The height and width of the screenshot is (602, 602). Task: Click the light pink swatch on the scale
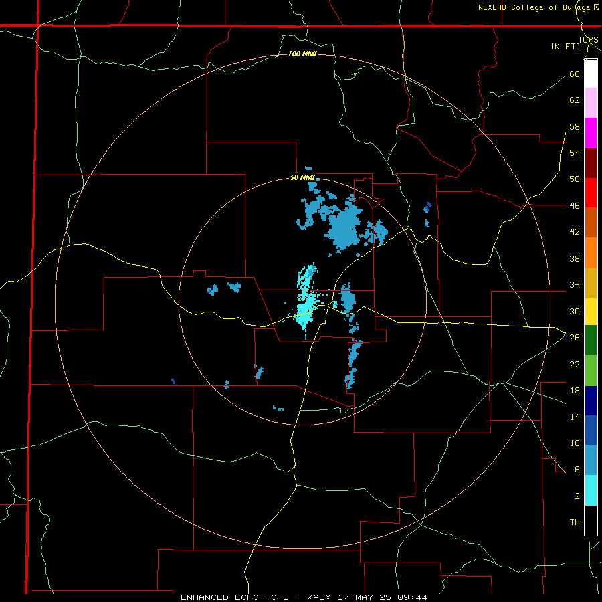click(x=591, y=103)
